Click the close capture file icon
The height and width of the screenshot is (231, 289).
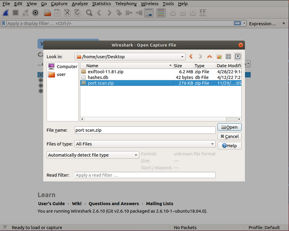(x=67, y=13)
